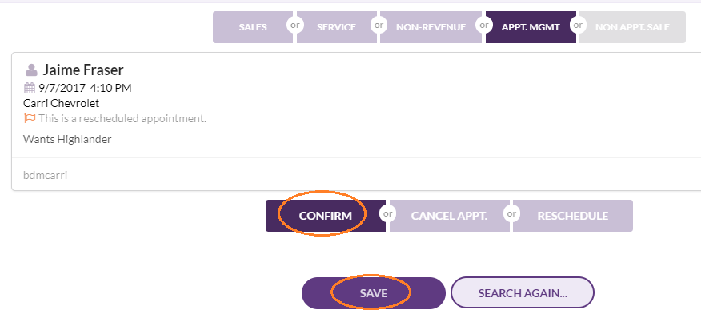Open the SERVICE tab
This screenshot has height=330, width=701.
point(337,27)
